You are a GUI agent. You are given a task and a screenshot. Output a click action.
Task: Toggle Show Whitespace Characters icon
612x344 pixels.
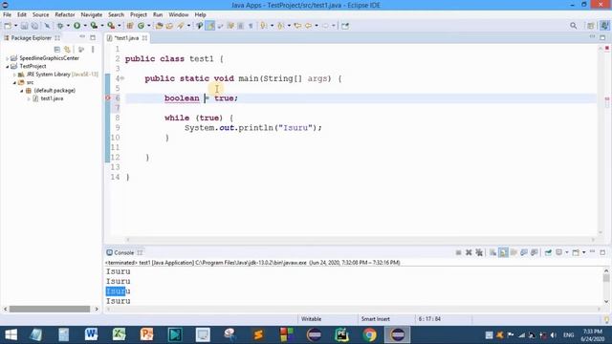tap(251, 26)
